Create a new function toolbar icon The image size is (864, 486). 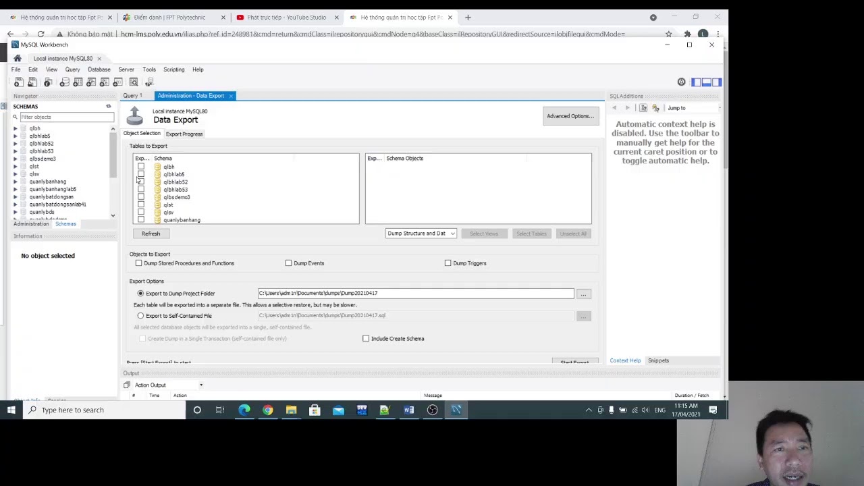pos(117,82)
